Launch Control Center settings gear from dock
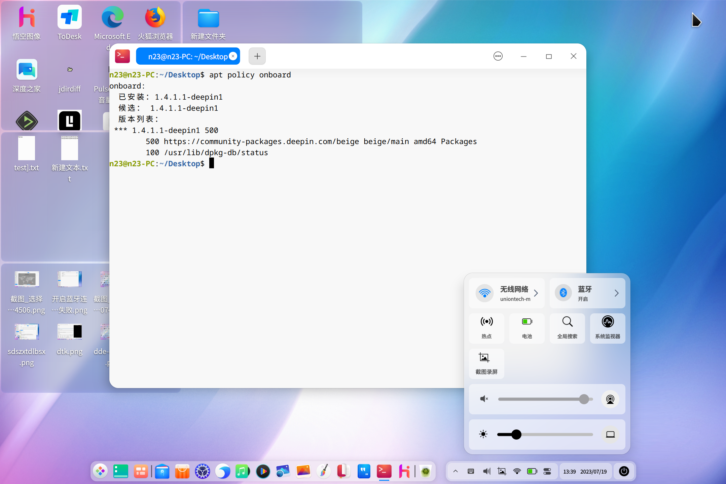The height and width of the screenshot is (484, 726). (x=203, y=471)
